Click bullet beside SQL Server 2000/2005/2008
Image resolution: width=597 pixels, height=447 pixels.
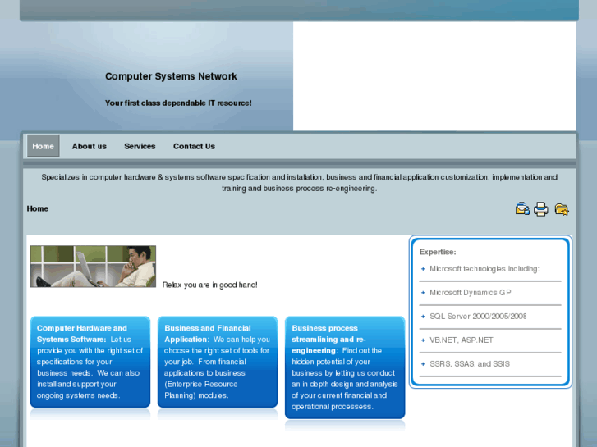click(423, 317)
